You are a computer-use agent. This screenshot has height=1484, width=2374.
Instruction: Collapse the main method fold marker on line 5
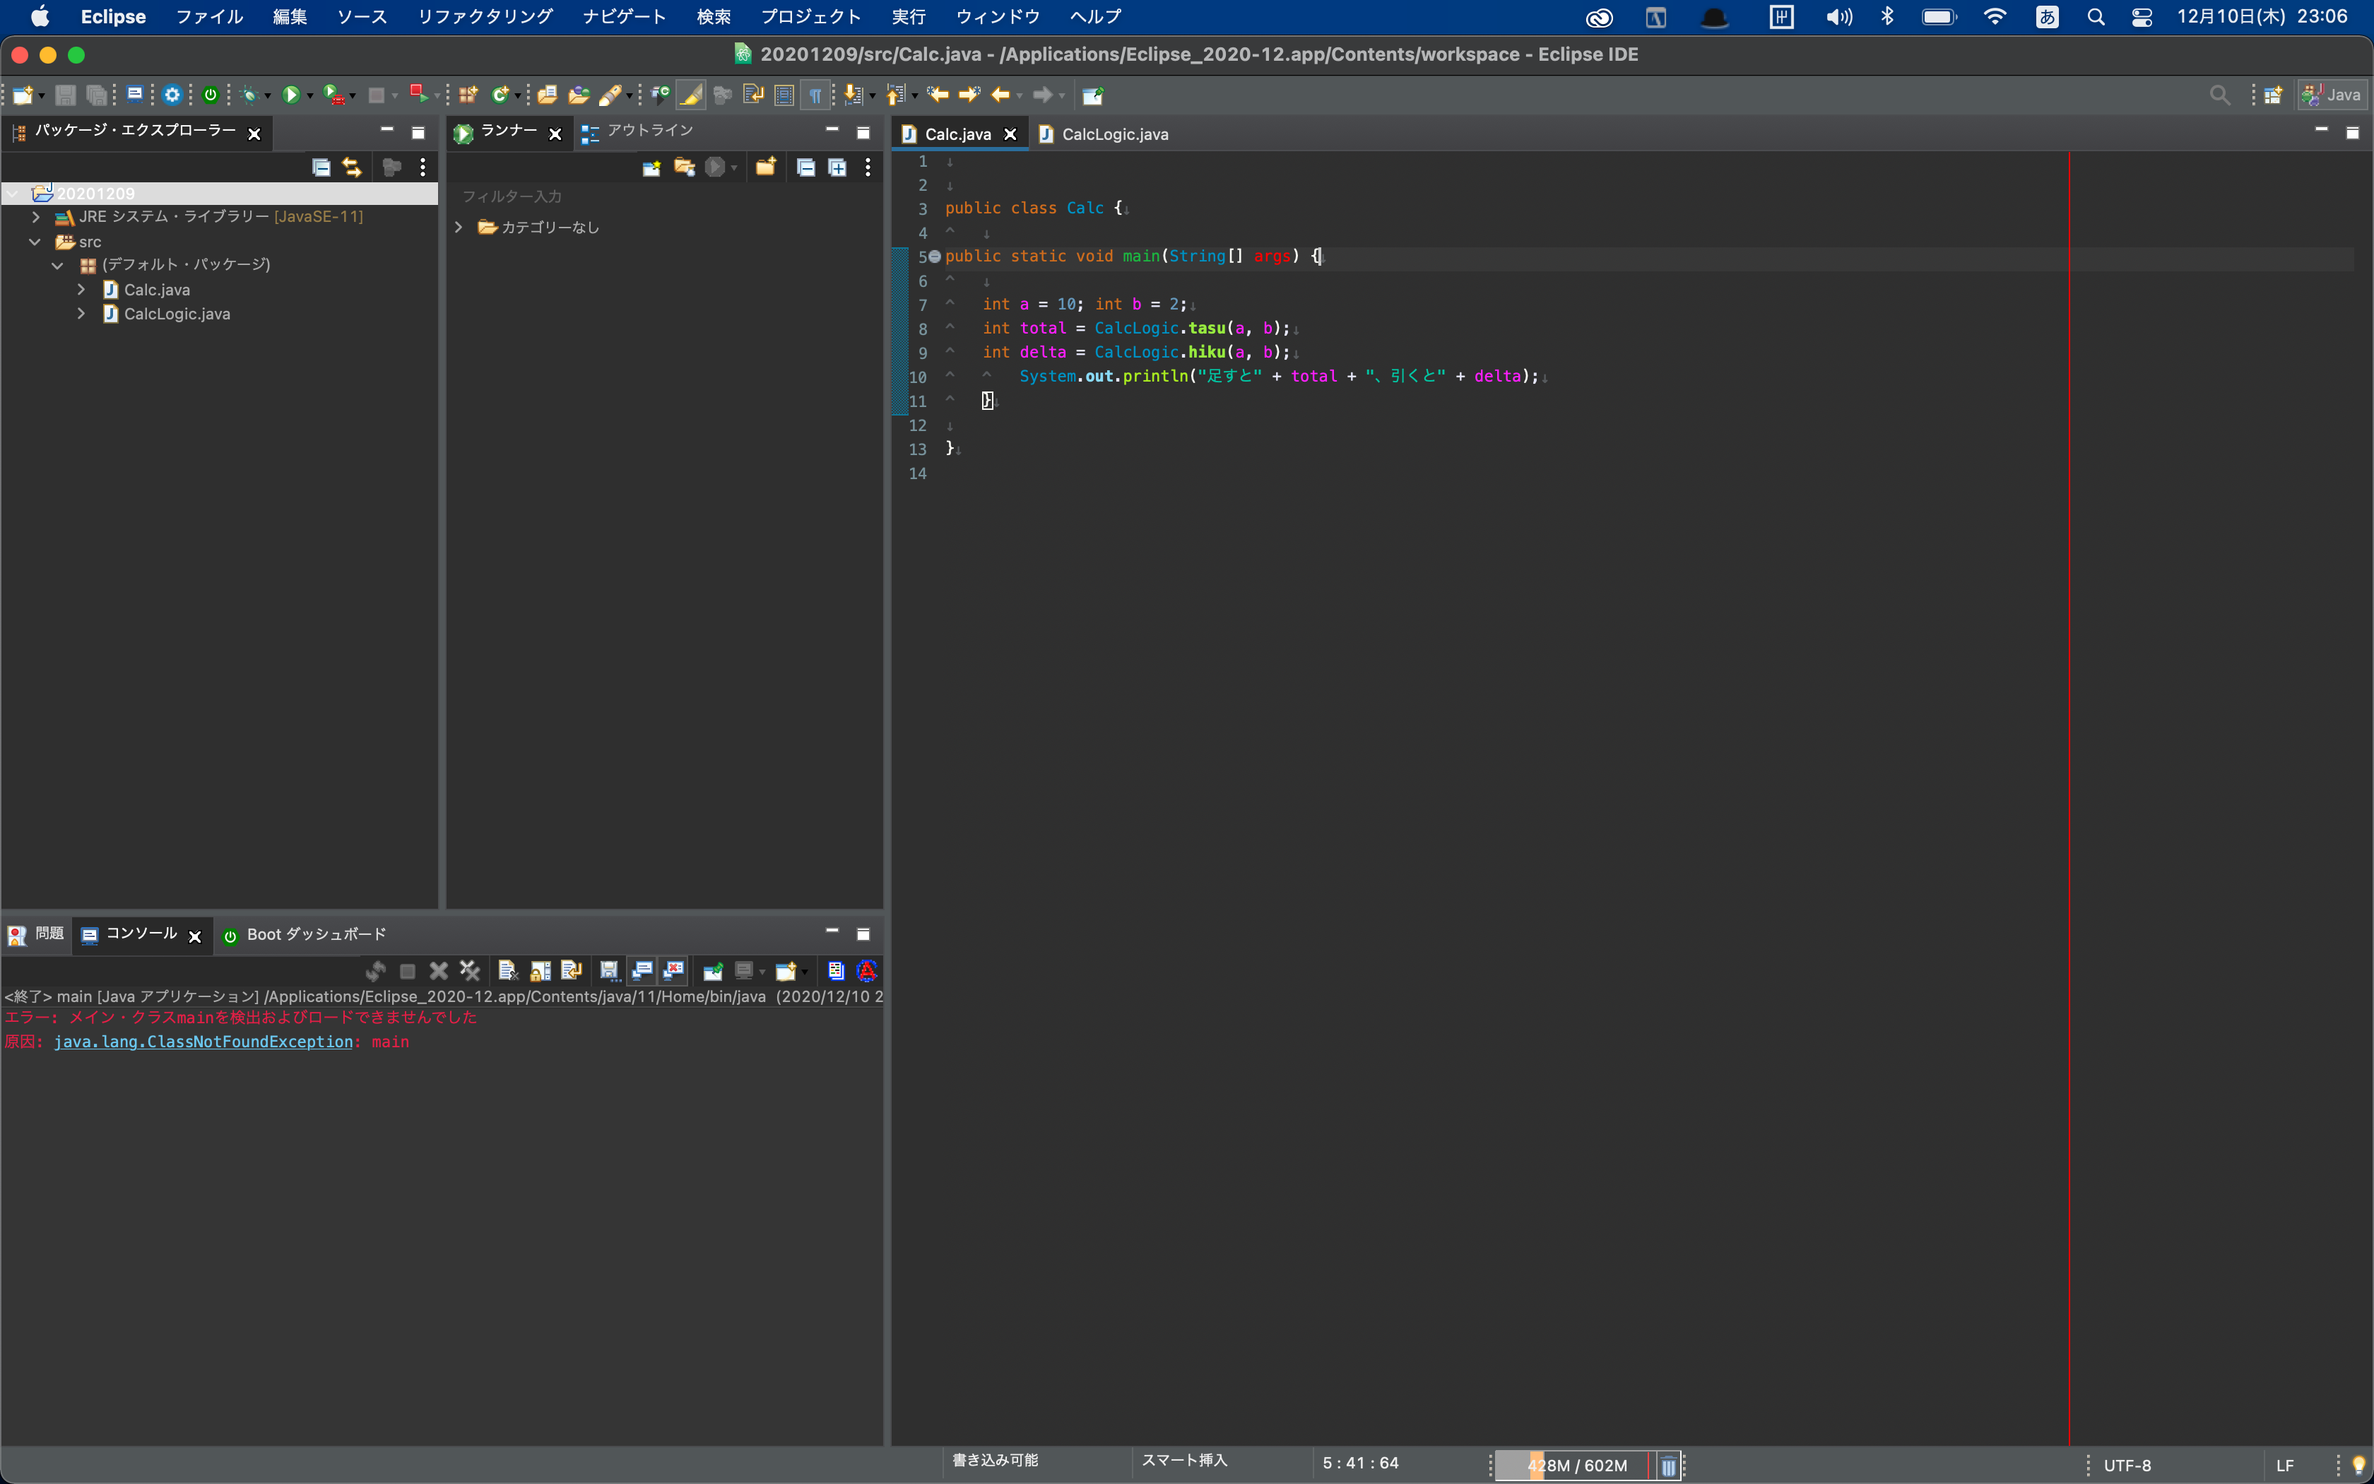935,256
